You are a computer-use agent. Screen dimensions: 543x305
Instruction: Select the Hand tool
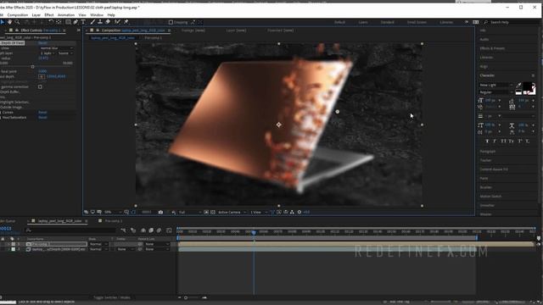[x=9, y=22]
